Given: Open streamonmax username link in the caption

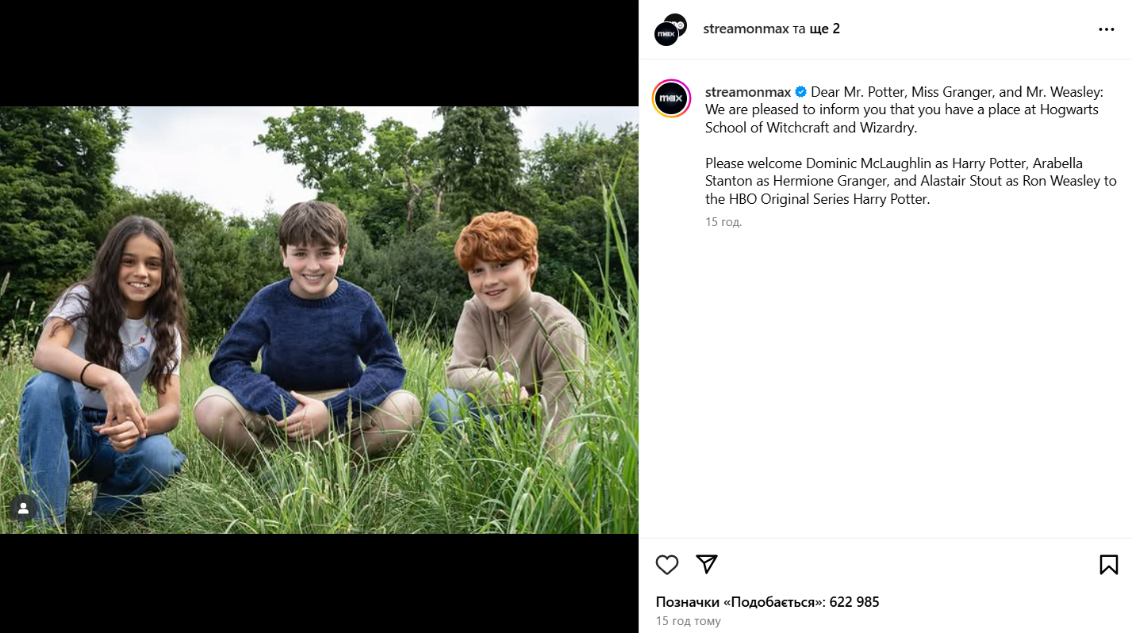Looking at the screenshot, I should pos(748,92).
